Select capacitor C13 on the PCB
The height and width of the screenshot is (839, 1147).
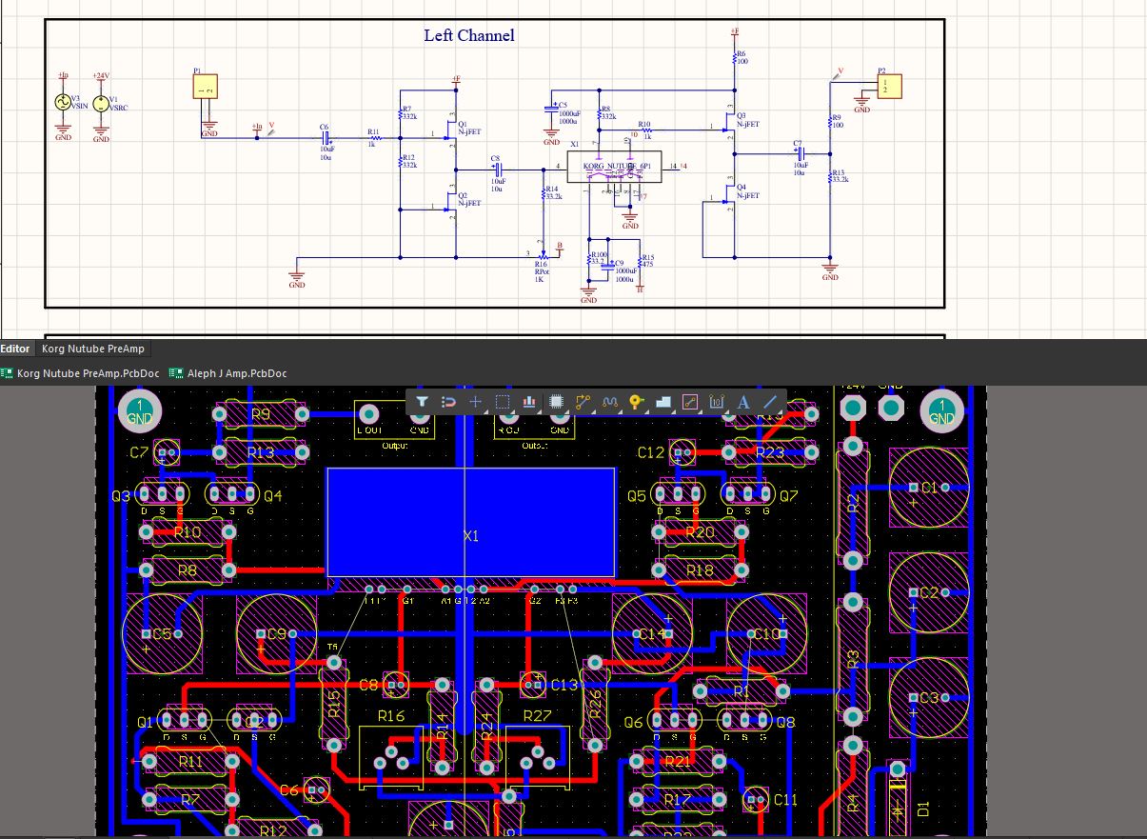pyautogui.click(x=534, y=684)
